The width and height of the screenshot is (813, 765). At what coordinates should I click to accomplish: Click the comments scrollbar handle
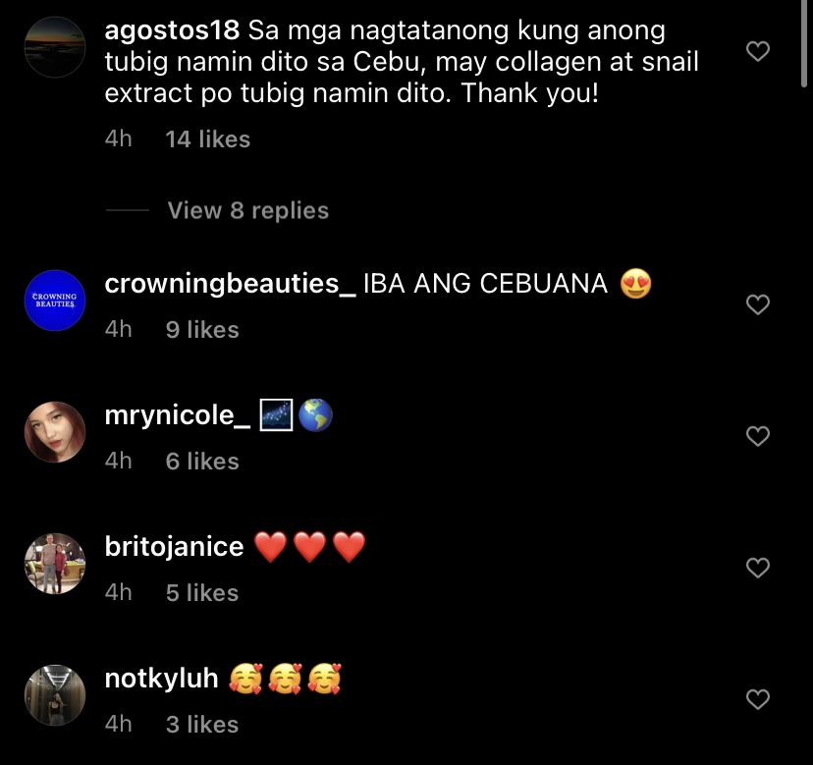tap(803, 43)
